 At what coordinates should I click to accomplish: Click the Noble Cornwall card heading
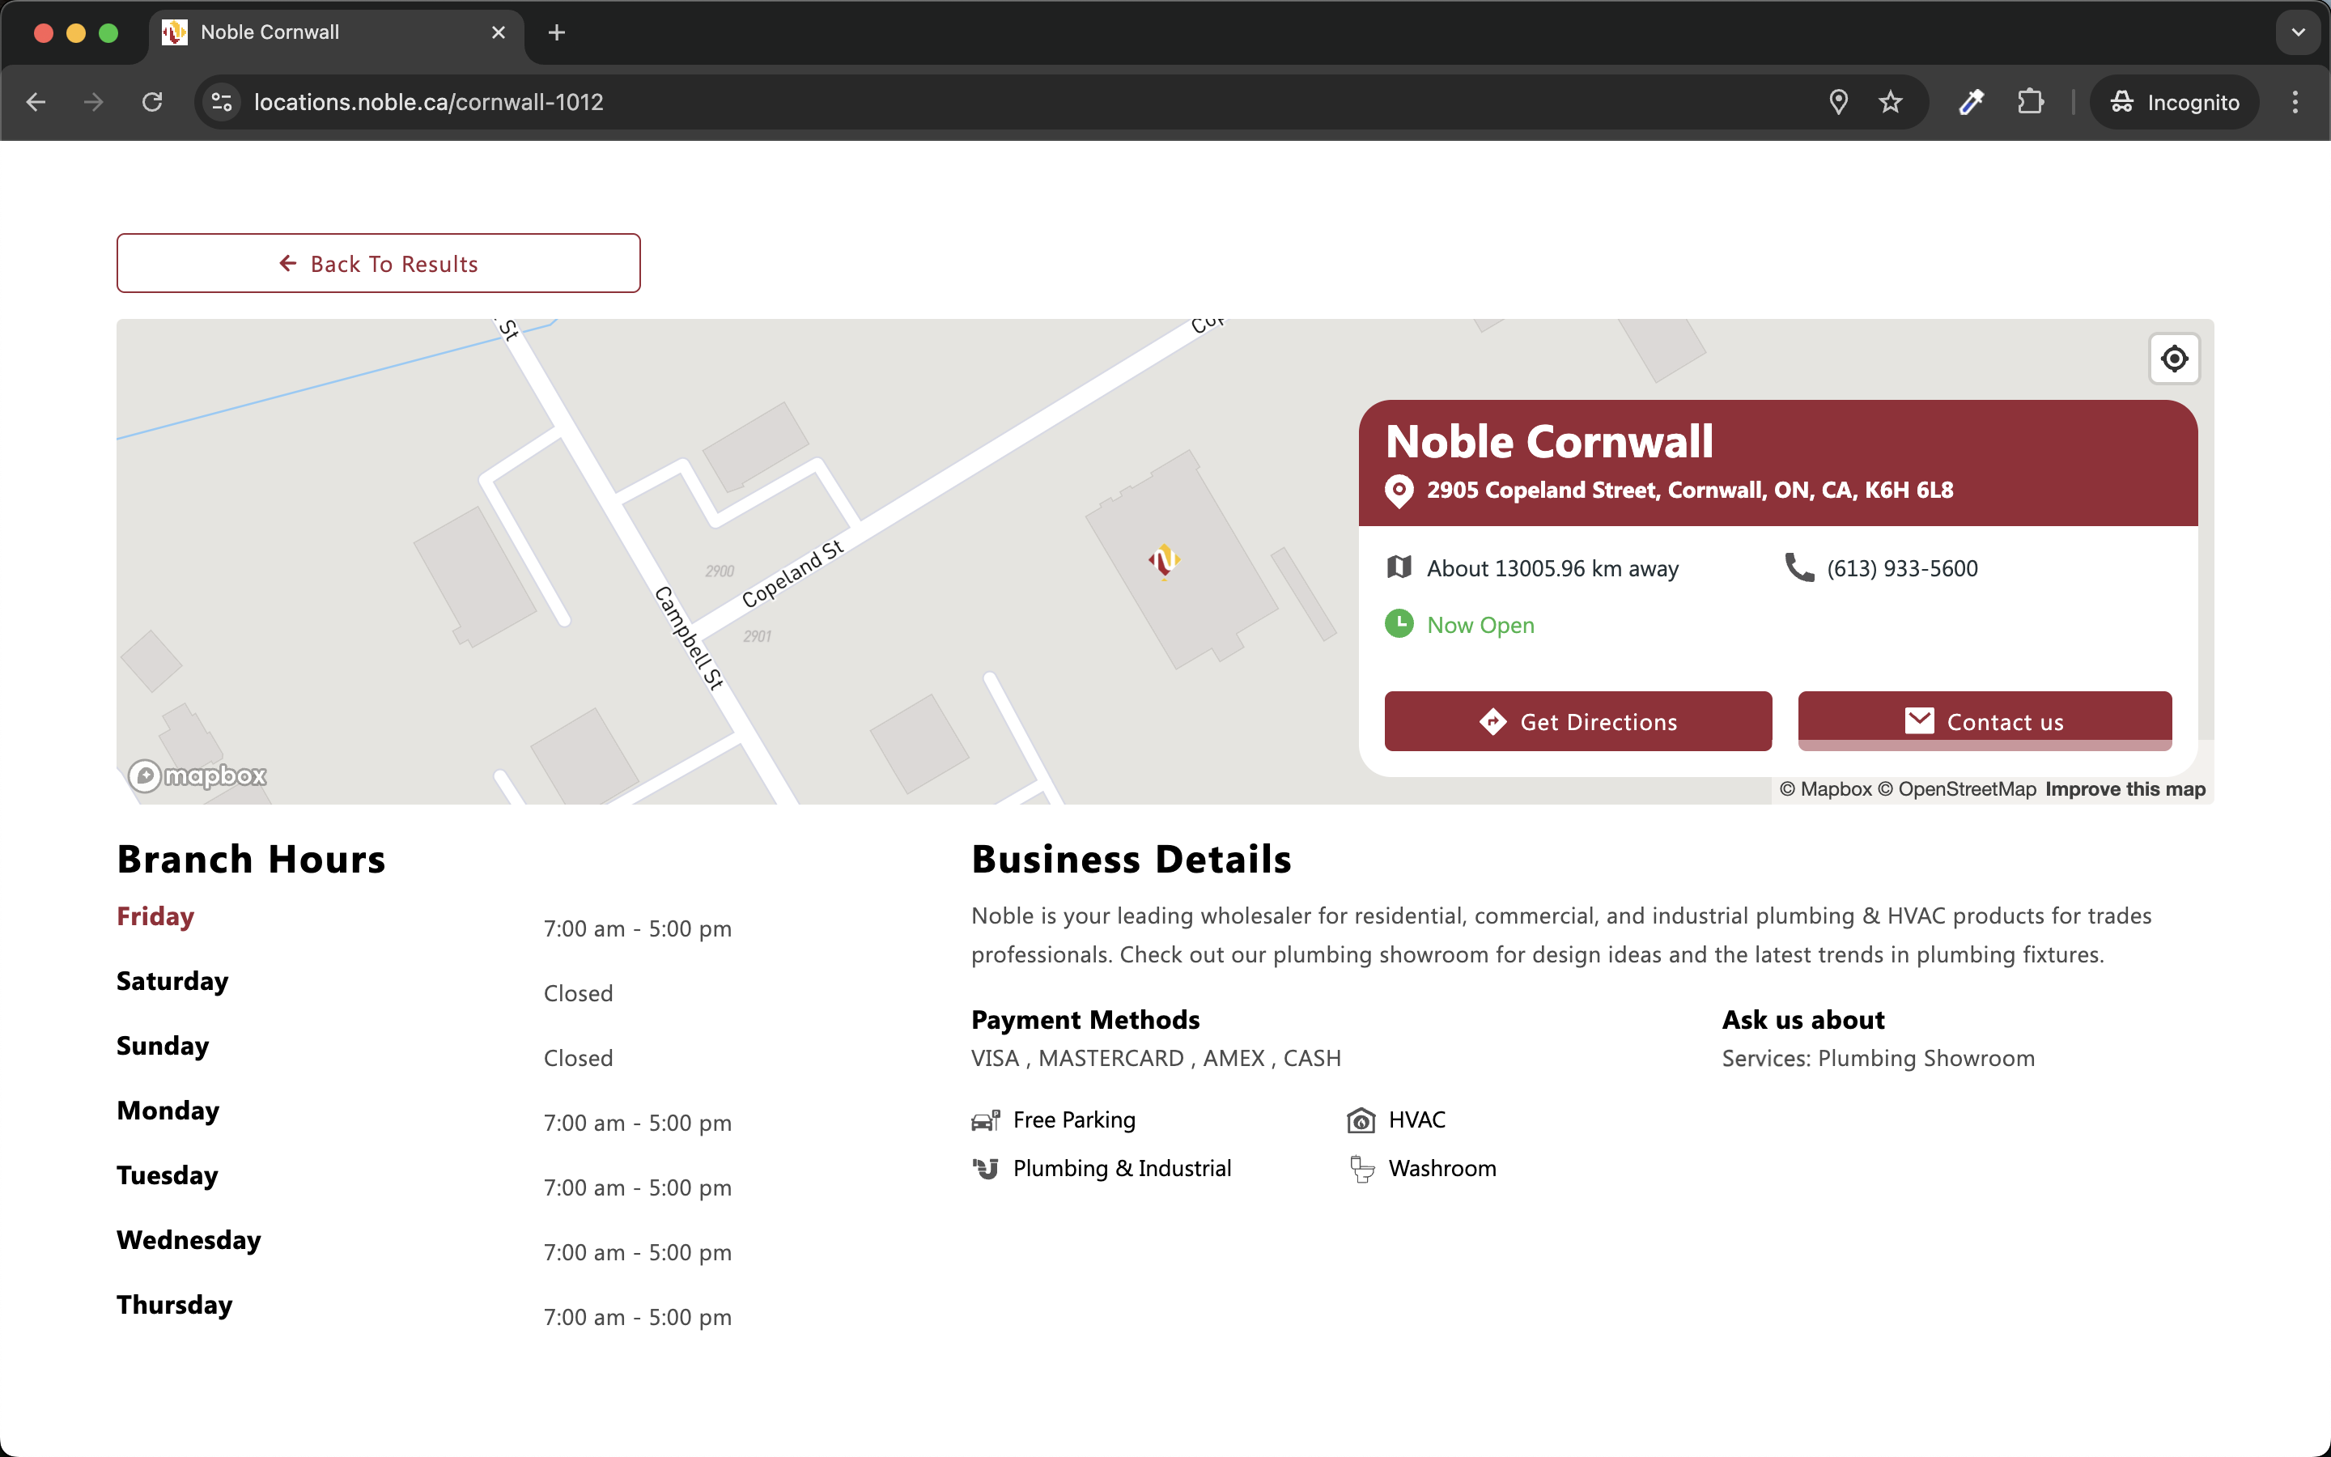point(1549,442)
